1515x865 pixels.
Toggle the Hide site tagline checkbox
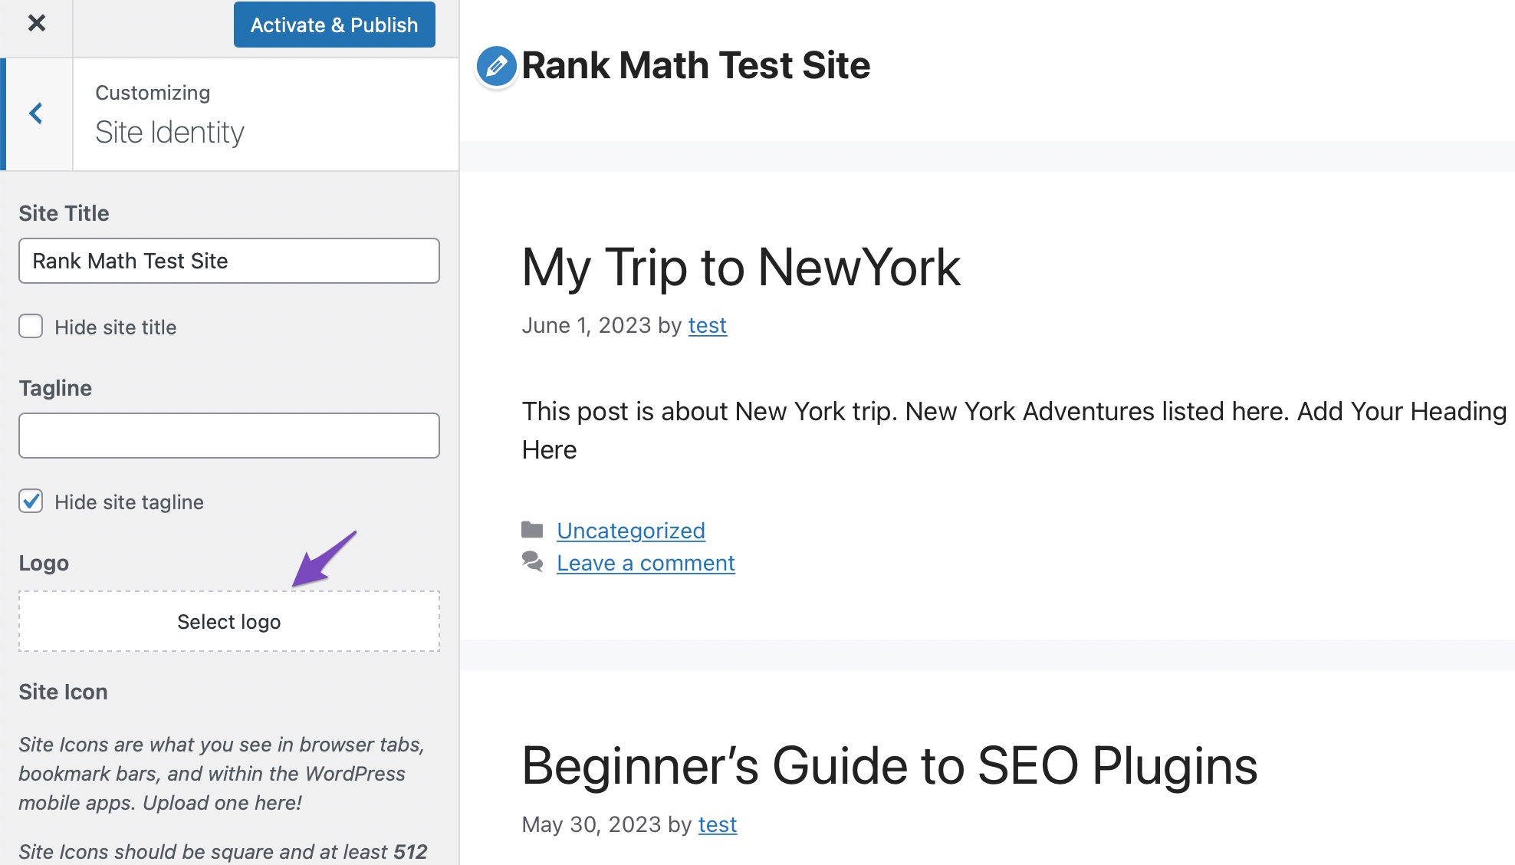click(x=31, y=501)
